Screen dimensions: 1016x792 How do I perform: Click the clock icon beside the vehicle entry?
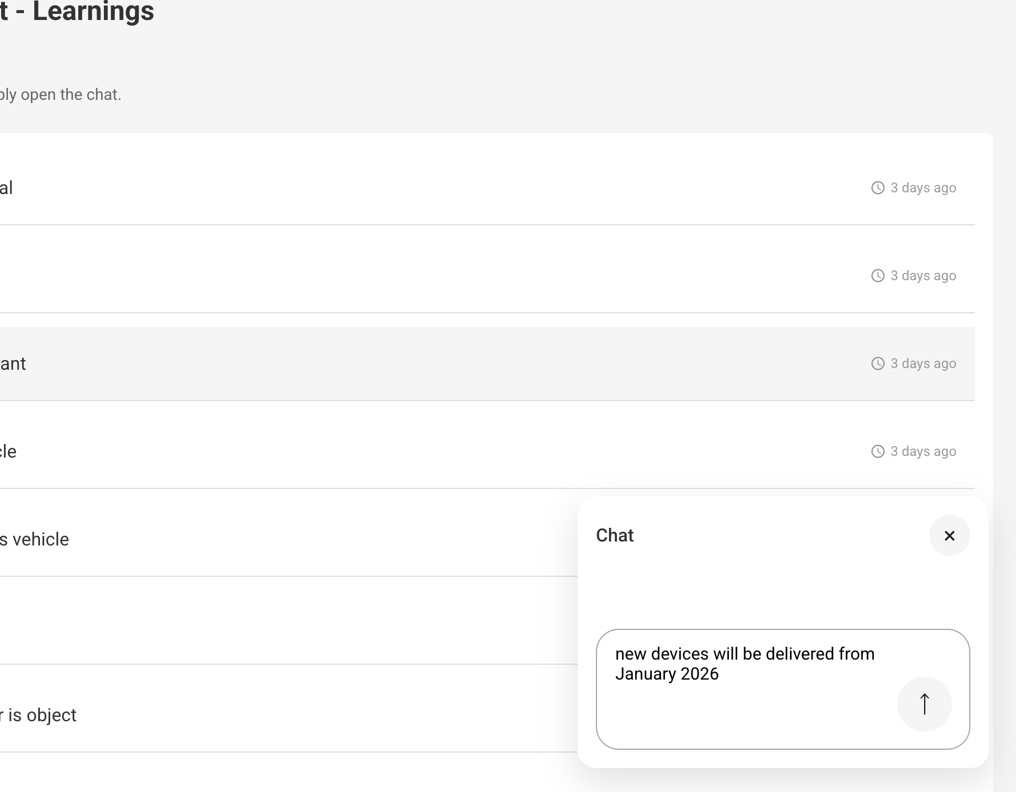877,451
